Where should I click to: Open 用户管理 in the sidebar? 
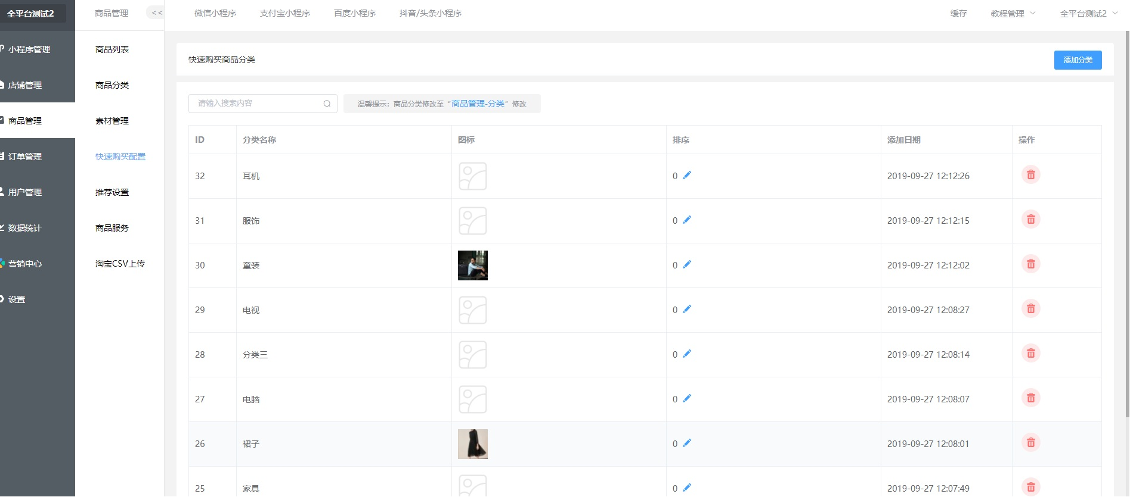point(38,192)
